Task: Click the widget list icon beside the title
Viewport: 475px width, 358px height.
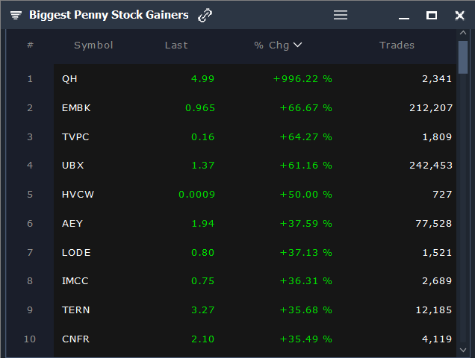Action: (16, 16)
